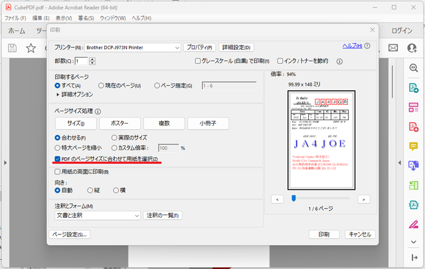425x269 pixels.
Task: Enable 用紙の両面に印刷 checkbox
Action: 57,171
